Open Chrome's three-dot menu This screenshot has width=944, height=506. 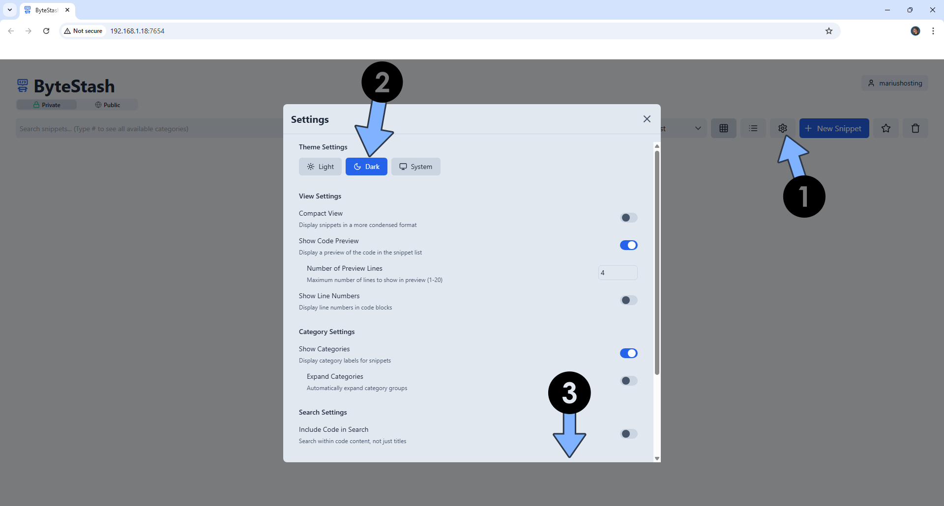pyautogui.click(x=933, y=30)
